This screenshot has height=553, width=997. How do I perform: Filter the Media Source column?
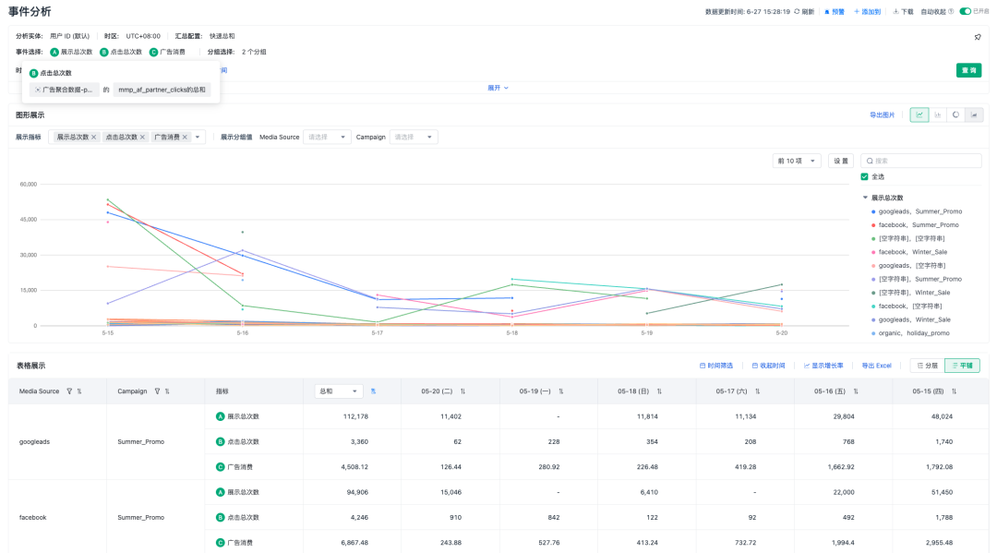69,391
